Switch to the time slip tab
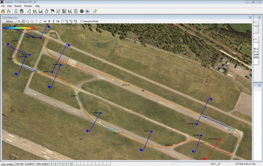The width and height of the screenshot is (263, 166). (20, 164)
